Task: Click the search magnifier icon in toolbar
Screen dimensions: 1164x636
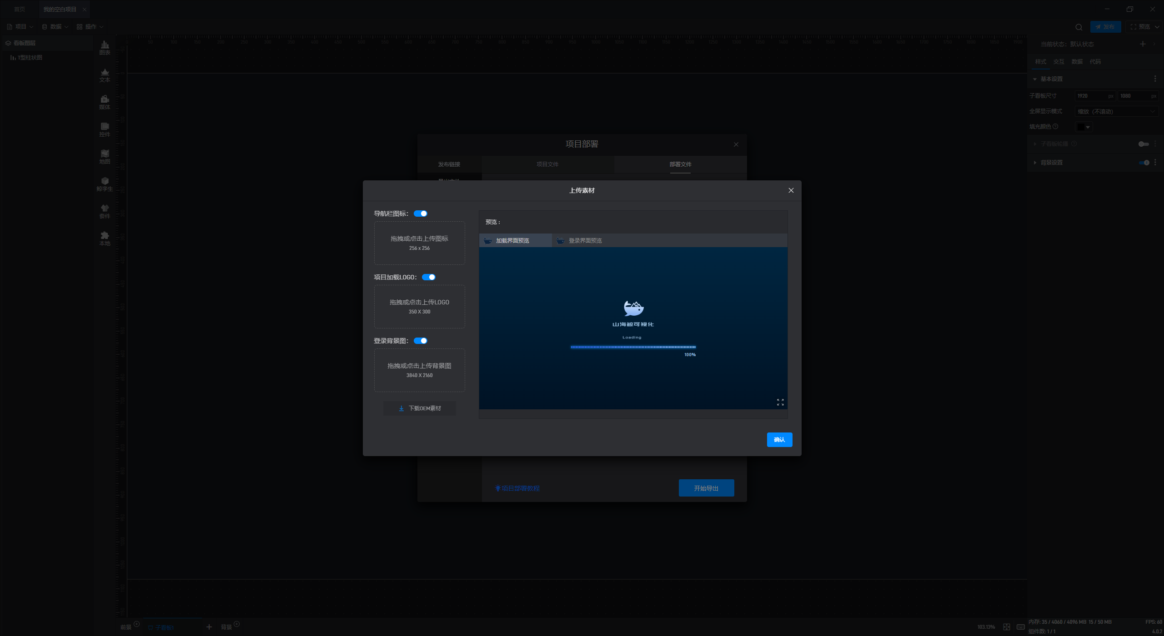Action: [1079, 27]
